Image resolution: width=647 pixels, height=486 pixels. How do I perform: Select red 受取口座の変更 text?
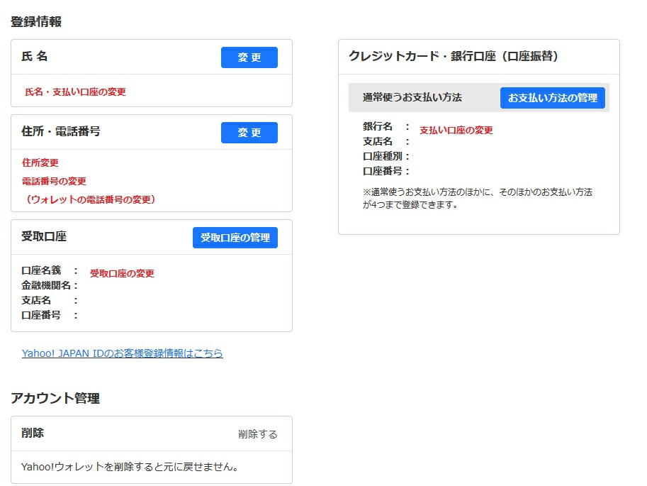(x=122, y=274)
